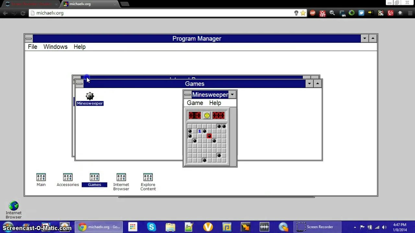Open Skype from the taskbar

(x=151, y=227)
